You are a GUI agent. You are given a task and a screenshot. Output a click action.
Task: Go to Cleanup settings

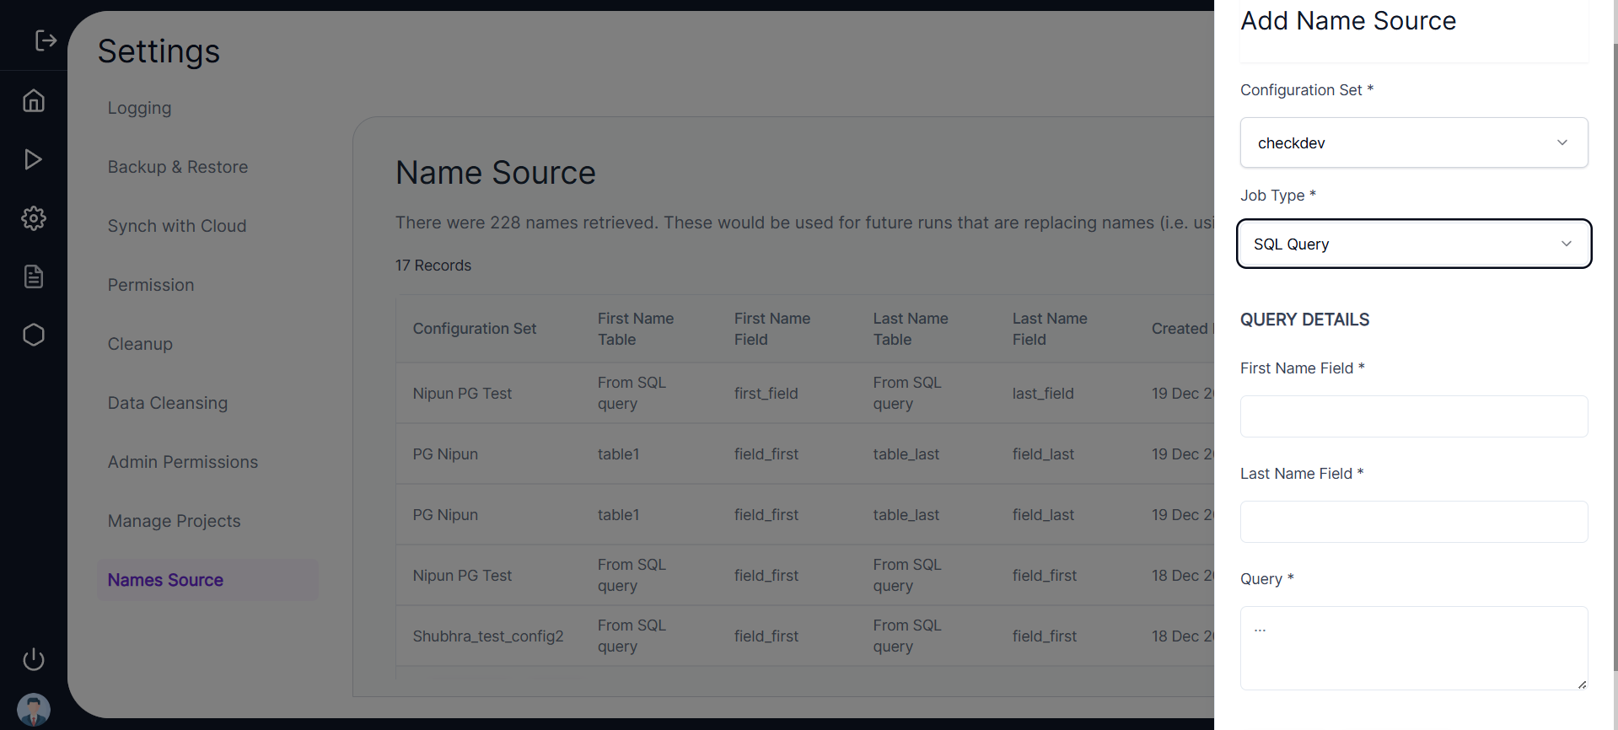(x=140, y=344)
